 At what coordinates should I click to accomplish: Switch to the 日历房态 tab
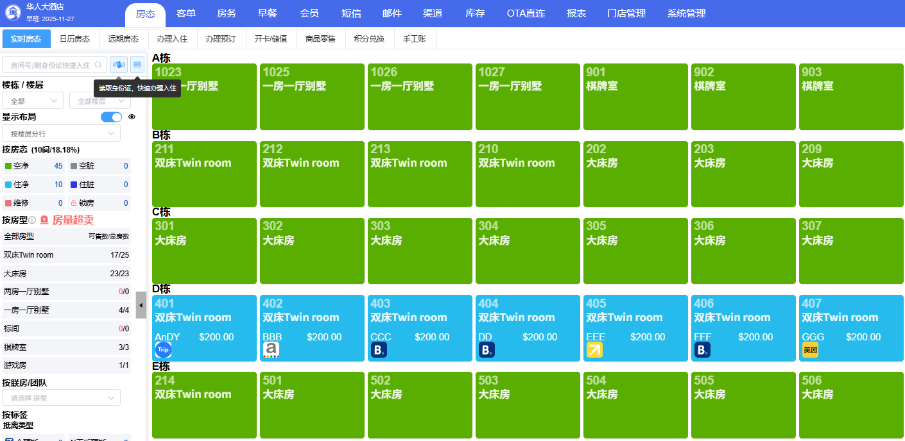[x=74, y=38]
